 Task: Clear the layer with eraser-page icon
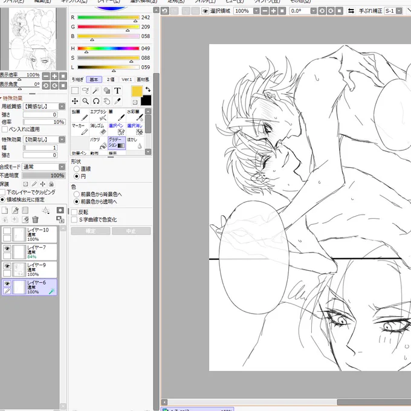[x=25, y=219]
